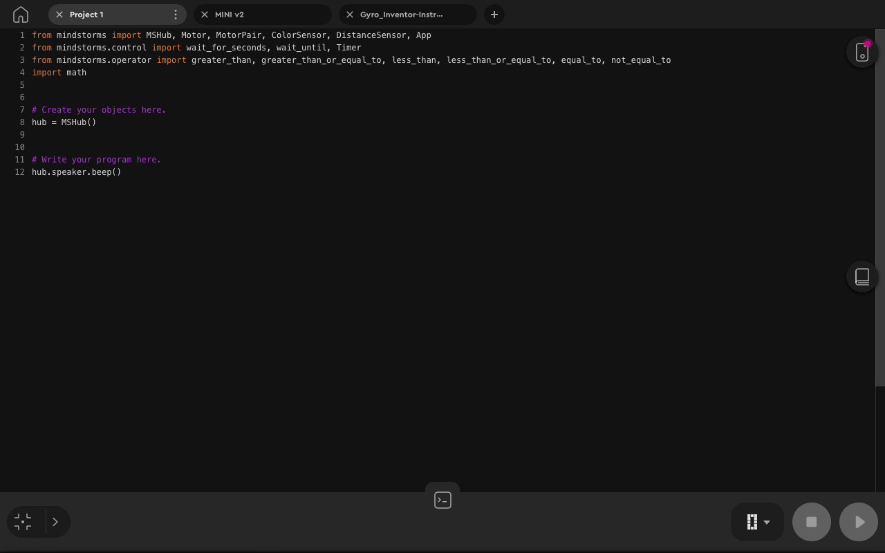Open the hub connection panel

pyautogui.click(x=862, y=52)
